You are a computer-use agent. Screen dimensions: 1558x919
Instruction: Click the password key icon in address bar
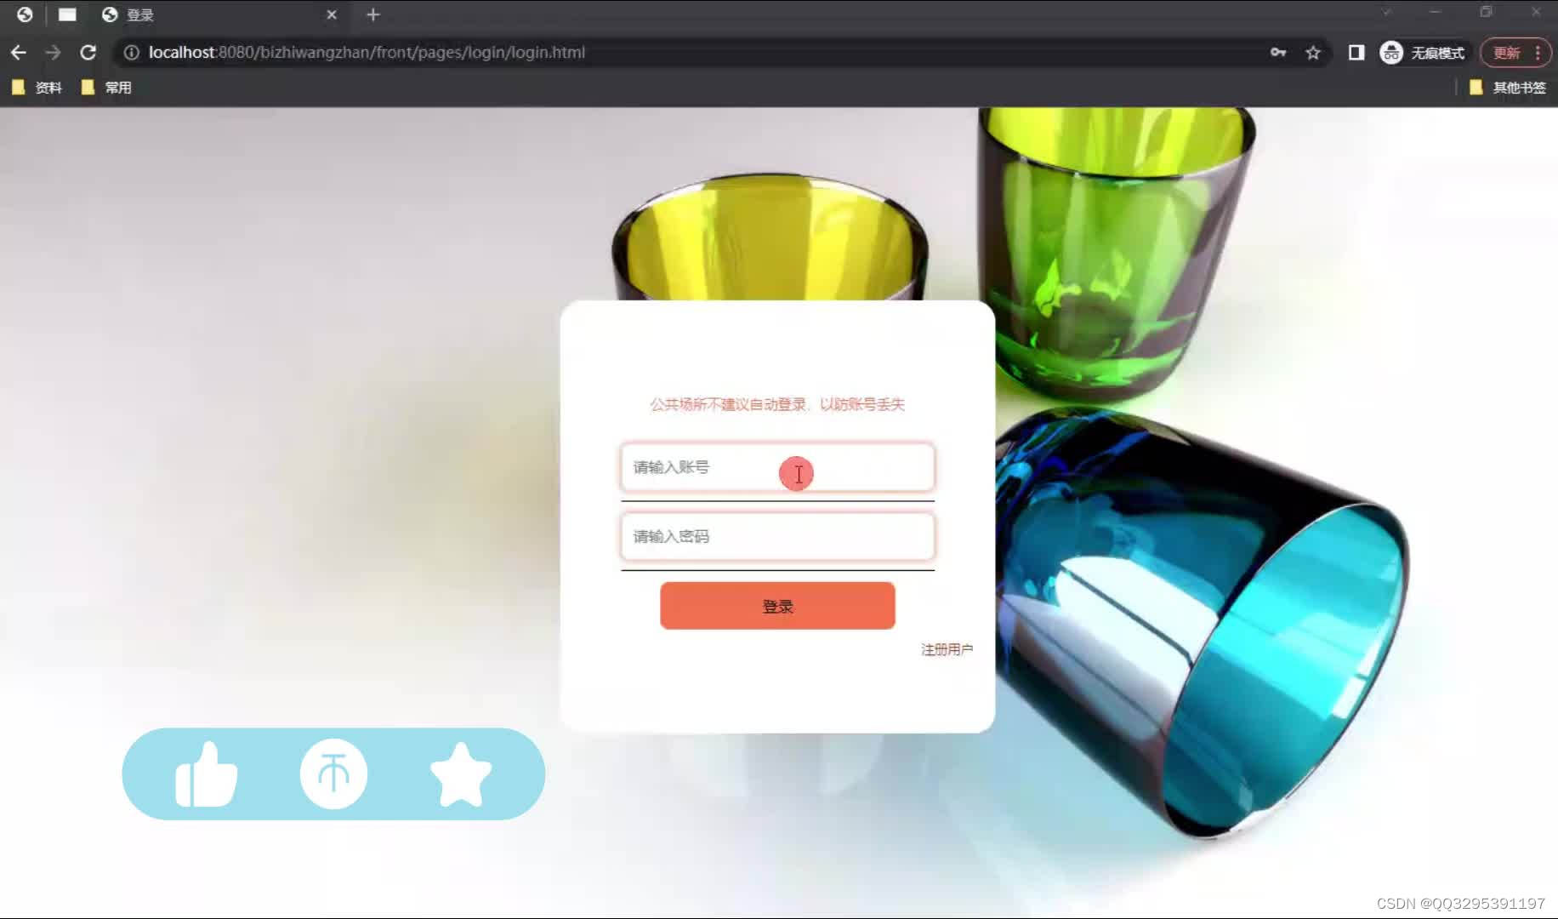(x=1277, y=53)
